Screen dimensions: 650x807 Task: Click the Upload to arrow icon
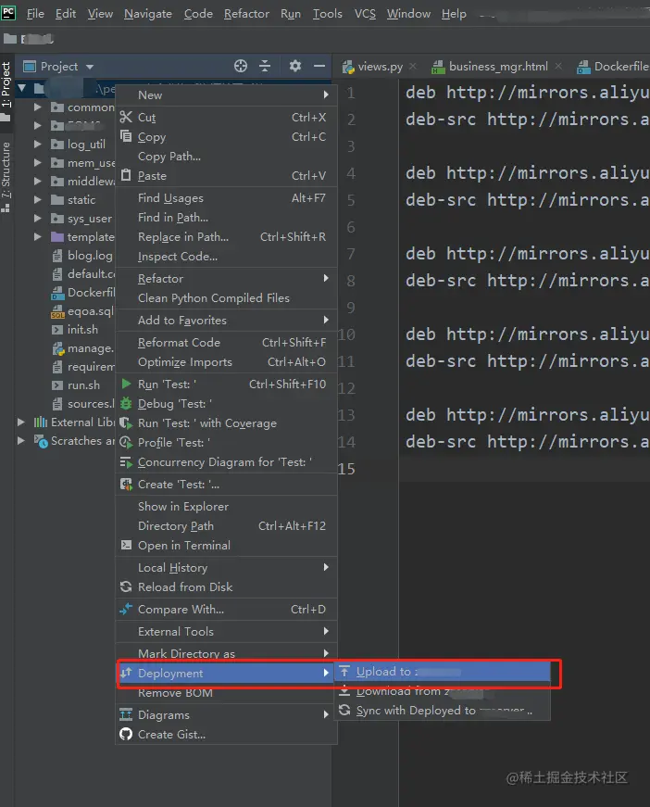tap(344, 671)
